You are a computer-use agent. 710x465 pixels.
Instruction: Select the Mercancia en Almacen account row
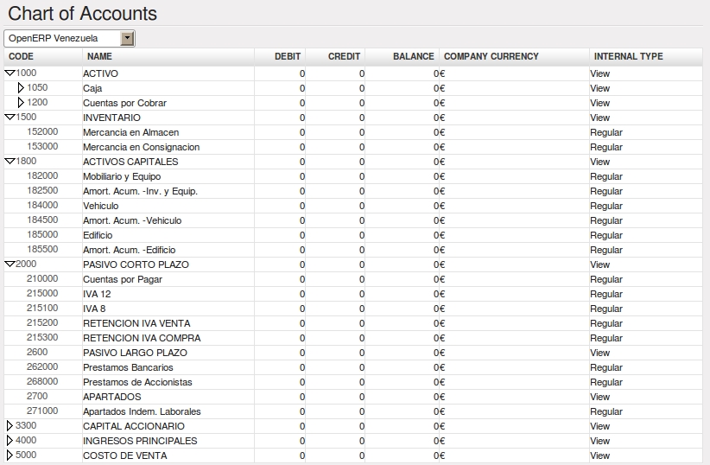[x=353, y=132]
